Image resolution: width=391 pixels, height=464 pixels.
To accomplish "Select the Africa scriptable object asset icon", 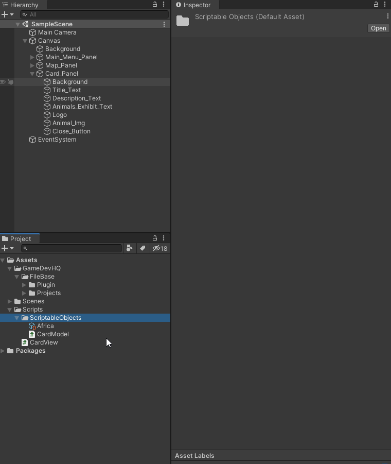I will (32, 326).
